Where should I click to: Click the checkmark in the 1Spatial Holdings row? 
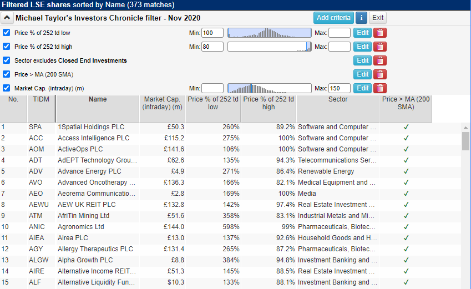pyautogui.click(x=406, y=127)
